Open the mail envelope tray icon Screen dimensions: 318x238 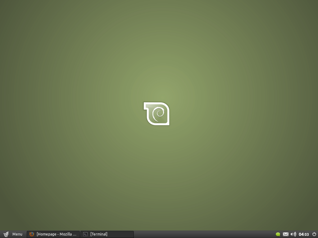[x=286, y=234]
